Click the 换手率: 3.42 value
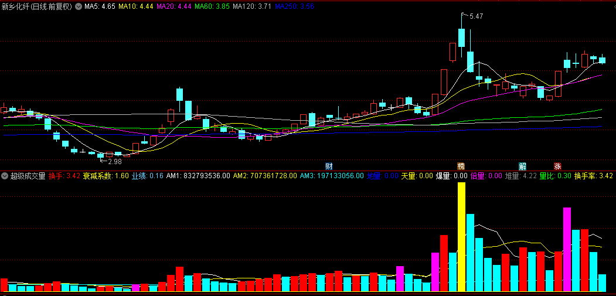 pyautogui.click(x=594, y=176)
